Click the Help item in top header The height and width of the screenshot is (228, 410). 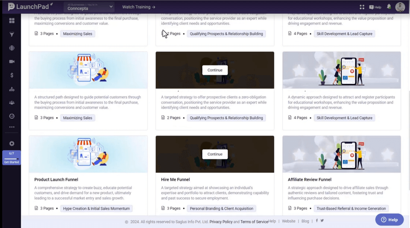375,7
